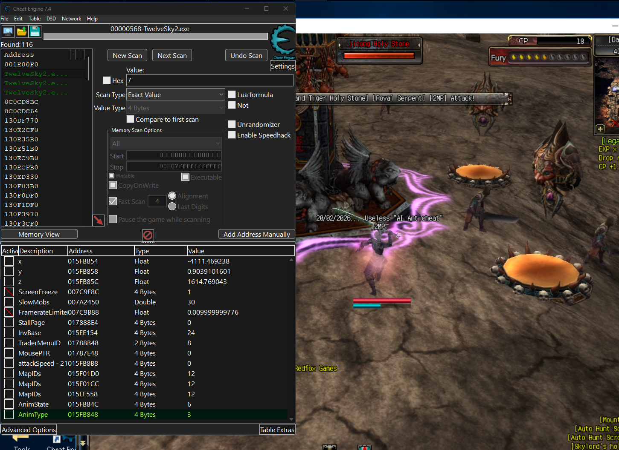
Task: Click the y entry value 0.9039101601
Action: 209,271
